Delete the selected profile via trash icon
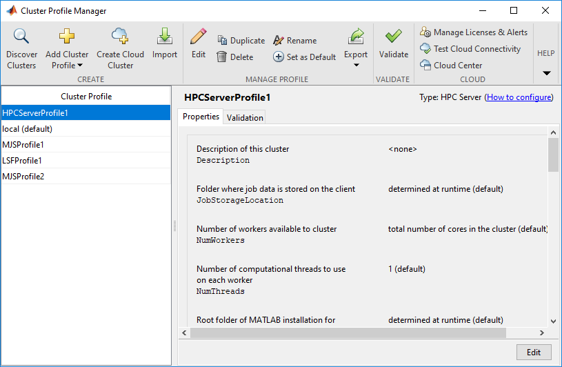 tap(222, 57)
